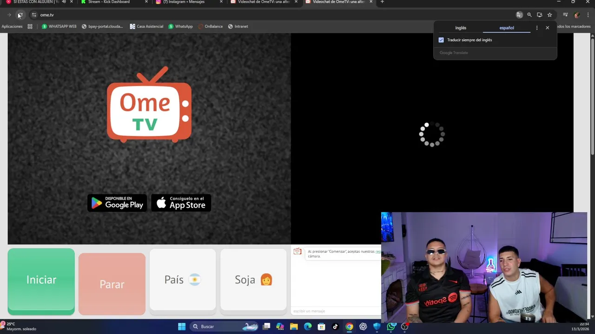595x334 pixels.
Task: Open TikTok from the taskbar
Action: pyautogui.click(x=335, y=327)
